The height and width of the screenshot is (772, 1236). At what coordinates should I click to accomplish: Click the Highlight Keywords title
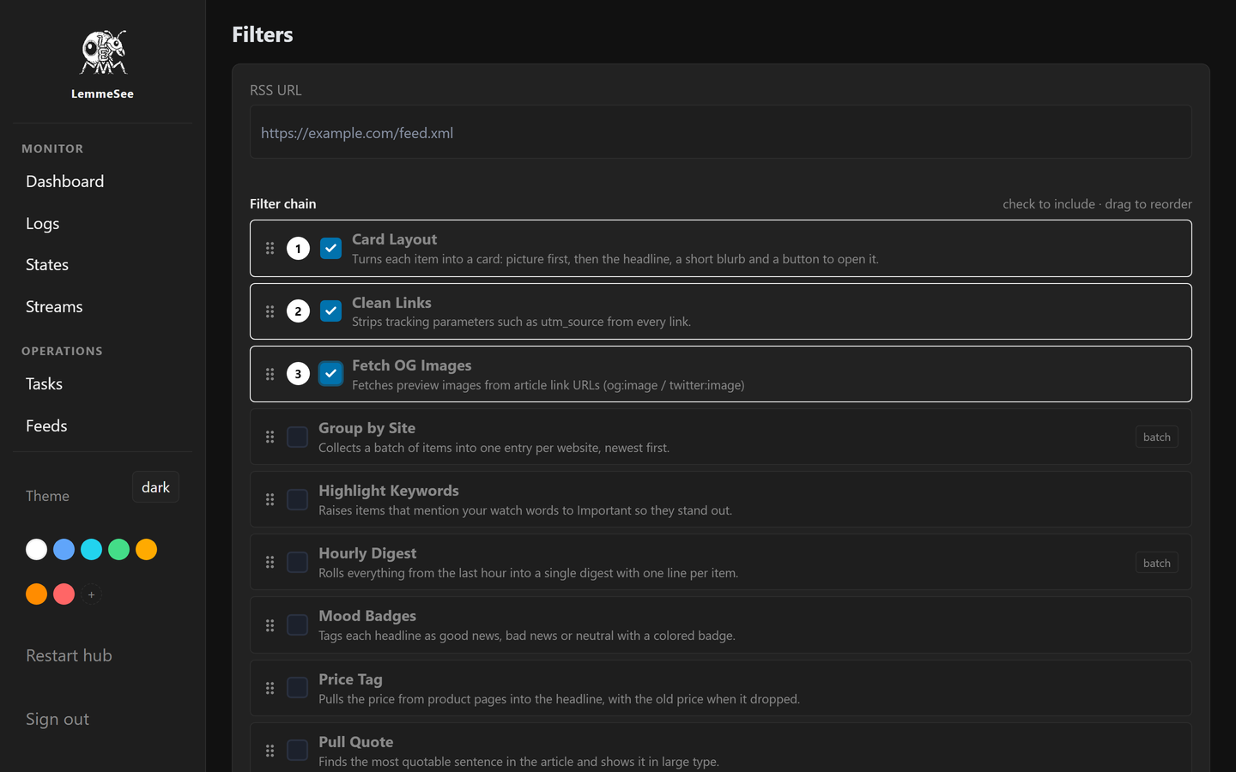pyautogui.click(x=388, y=491)
